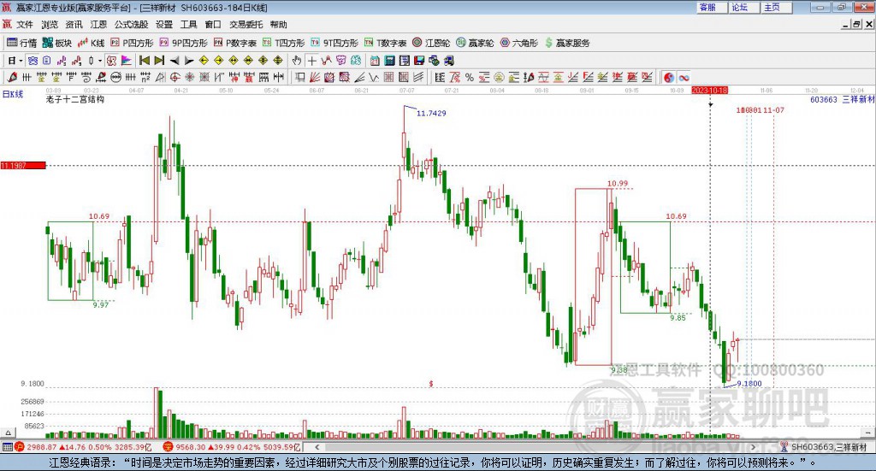Viewport: 876px width, 471px height.
Task: Click the first yellow diamond left-arrow icon
Action: click(204, 61)
